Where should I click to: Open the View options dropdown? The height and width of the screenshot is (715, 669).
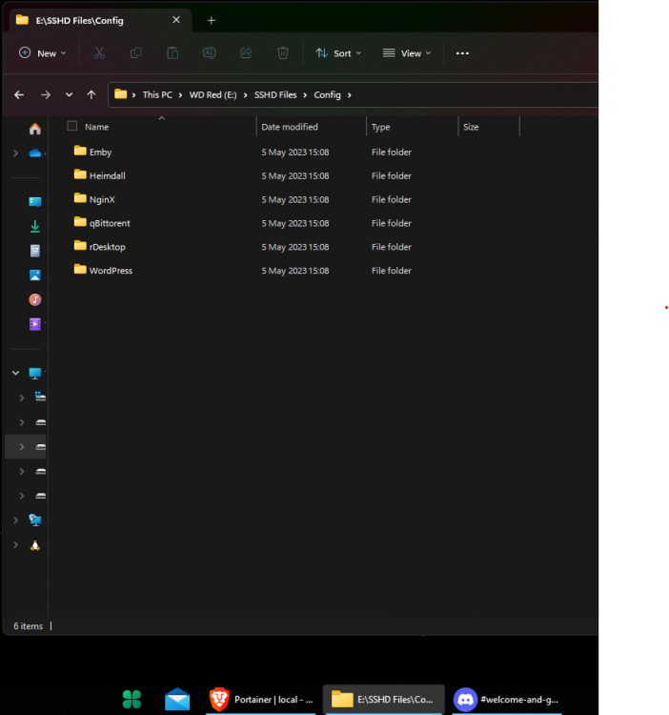coord(407,53)
